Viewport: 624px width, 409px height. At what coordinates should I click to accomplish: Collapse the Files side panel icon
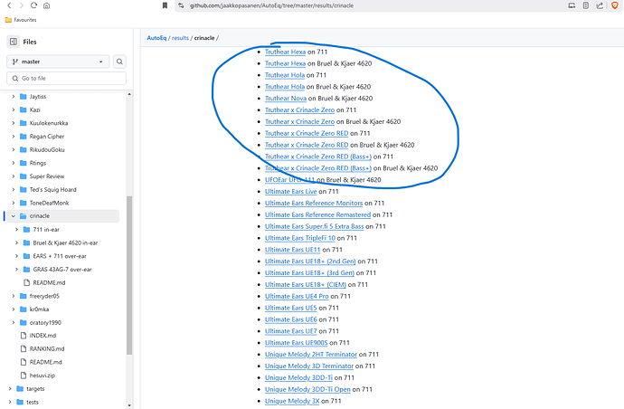(x=14, y=42)
